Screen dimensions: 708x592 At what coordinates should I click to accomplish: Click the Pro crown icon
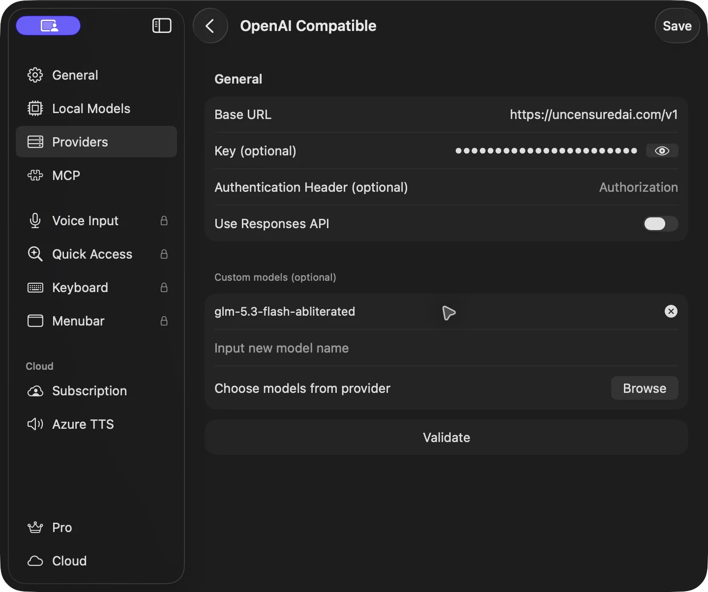(35, 528)
